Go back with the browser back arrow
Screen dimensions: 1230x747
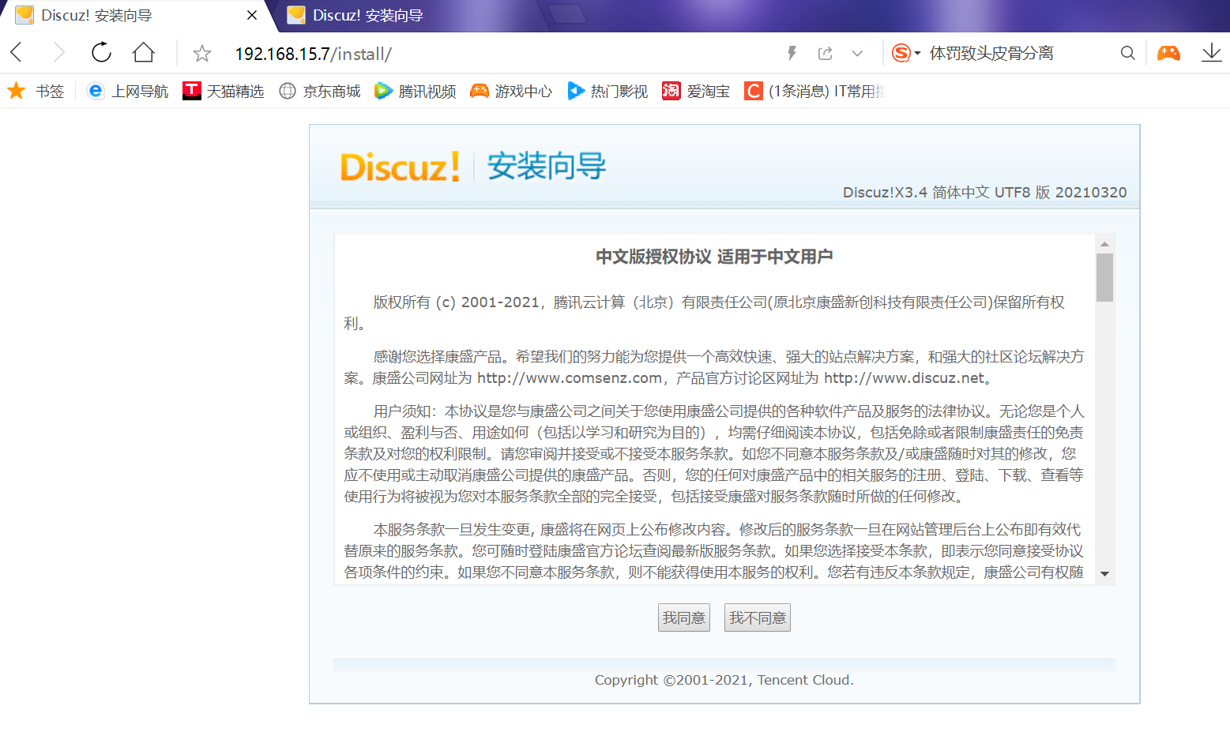[17, 53]
